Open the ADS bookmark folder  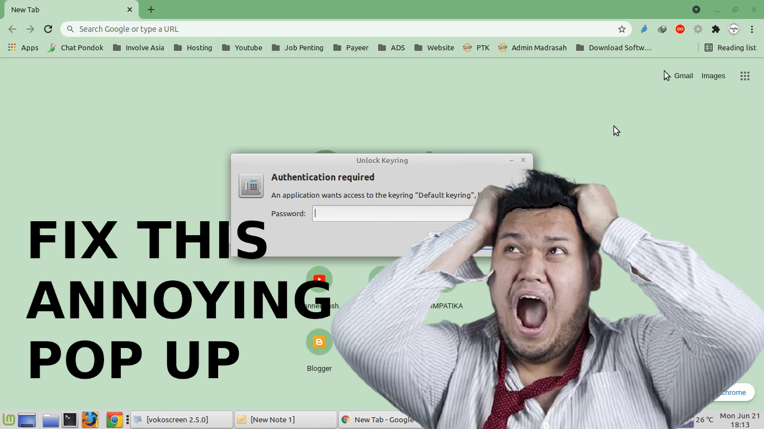click(392, 47)
